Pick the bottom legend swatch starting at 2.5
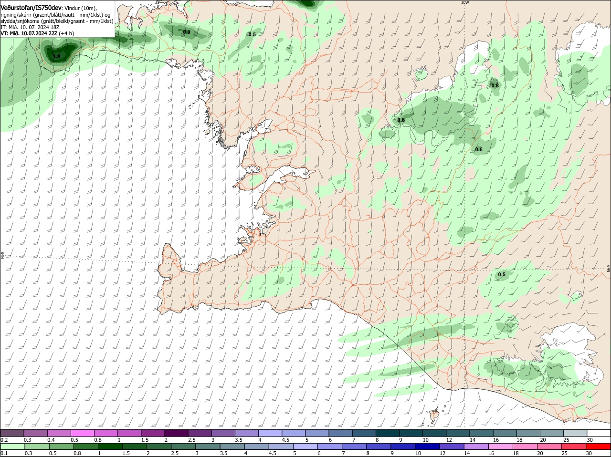 (183, 446)
